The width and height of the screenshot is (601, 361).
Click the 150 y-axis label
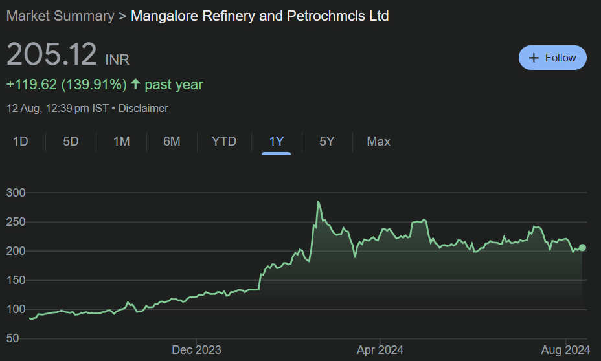pos(16,280)
